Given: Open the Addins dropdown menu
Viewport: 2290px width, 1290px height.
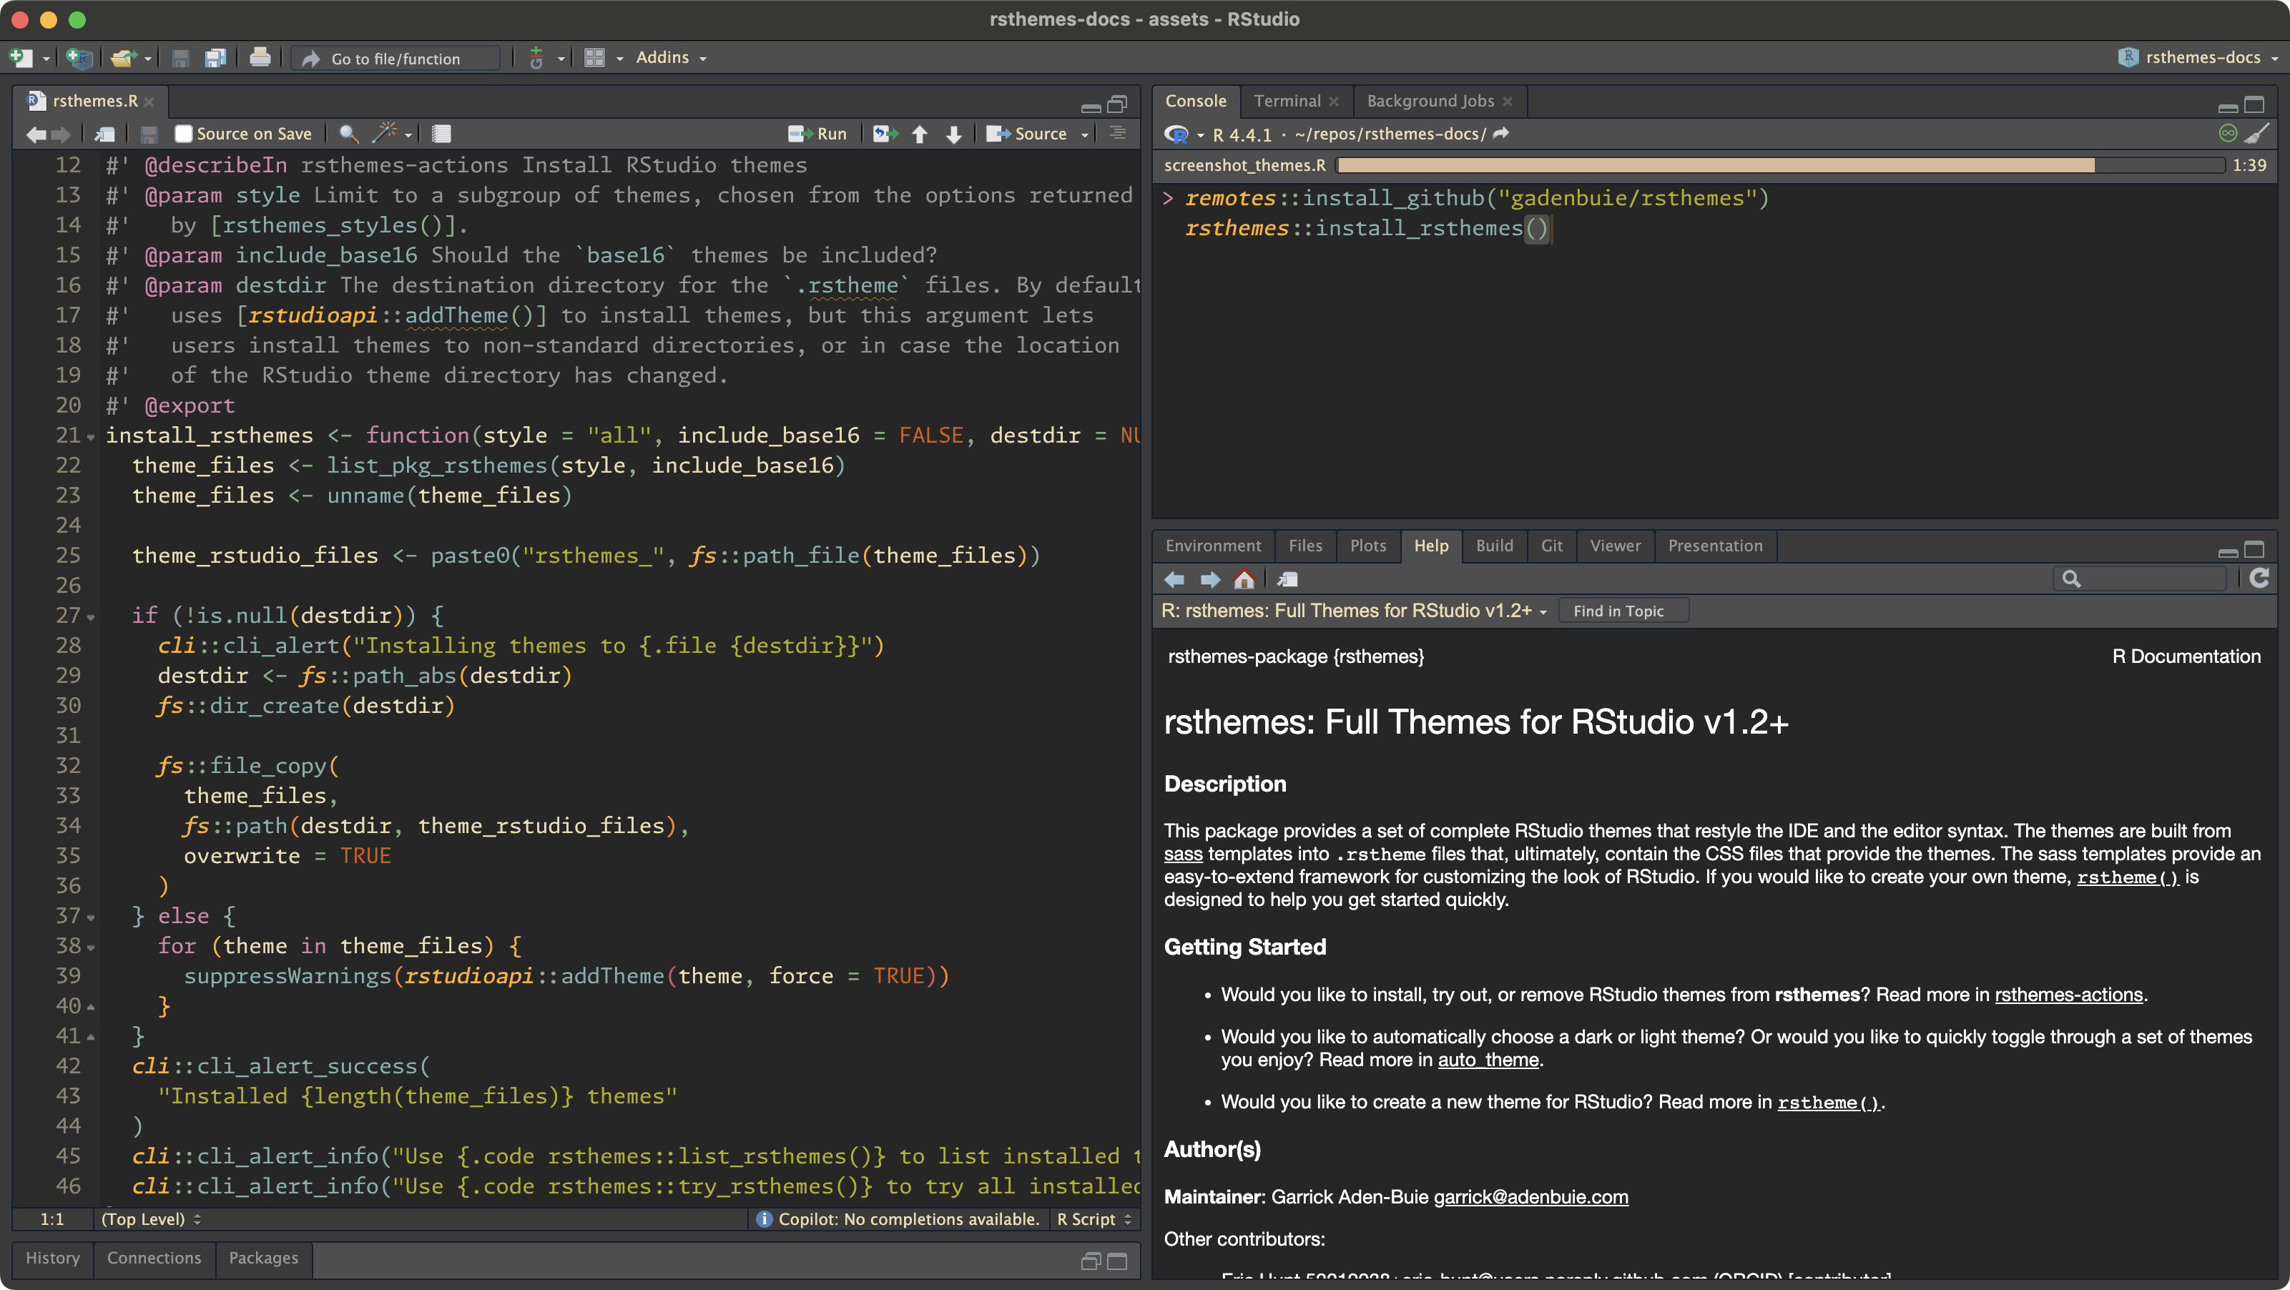Looking at the screenshot, I should [x=670, y=58].
